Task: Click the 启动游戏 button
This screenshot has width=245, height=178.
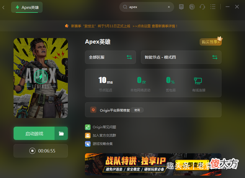Action: tap(34, 133)
